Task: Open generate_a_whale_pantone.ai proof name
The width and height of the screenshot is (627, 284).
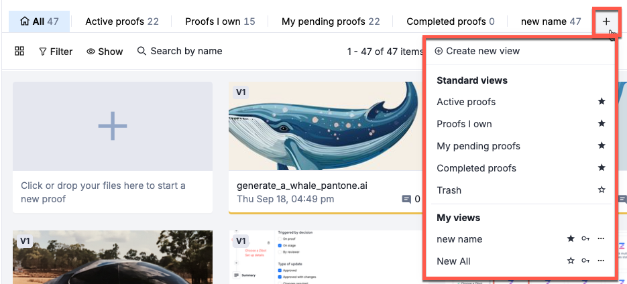Action: click(302, 186)
